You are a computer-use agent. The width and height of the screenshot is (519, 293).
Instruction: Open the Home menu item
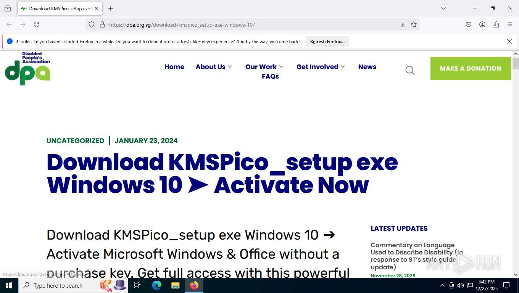[174, 67]
